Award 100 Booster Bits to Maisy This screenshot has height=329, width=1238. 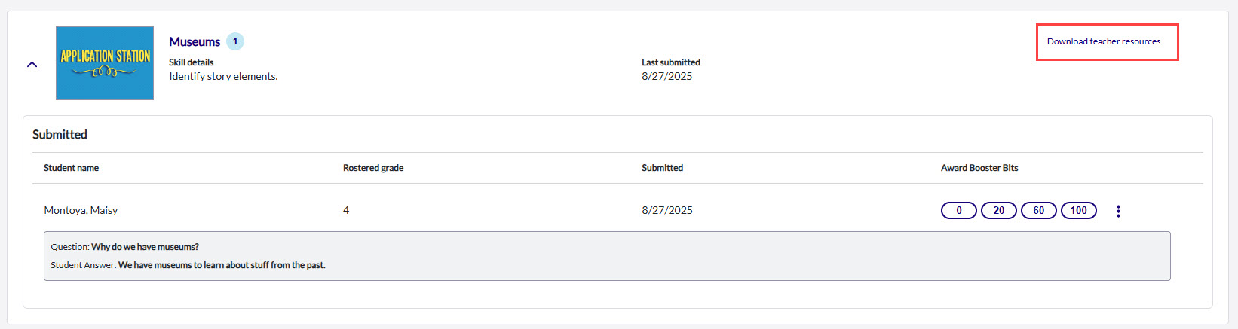(1079, 211)
